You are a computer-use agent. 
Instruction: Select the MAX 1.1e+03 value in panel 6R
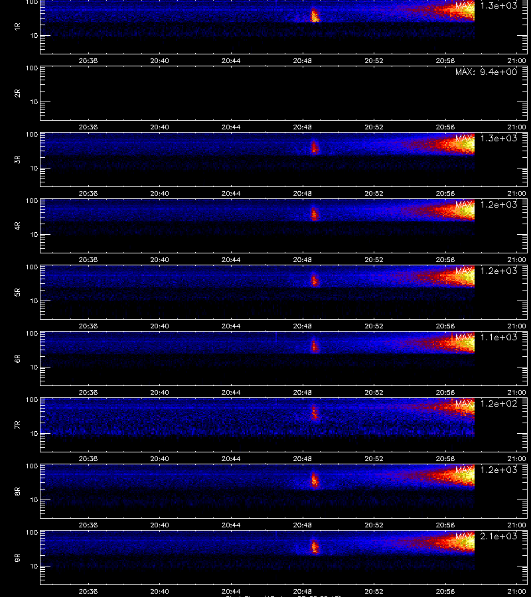[x=486, y=337]
